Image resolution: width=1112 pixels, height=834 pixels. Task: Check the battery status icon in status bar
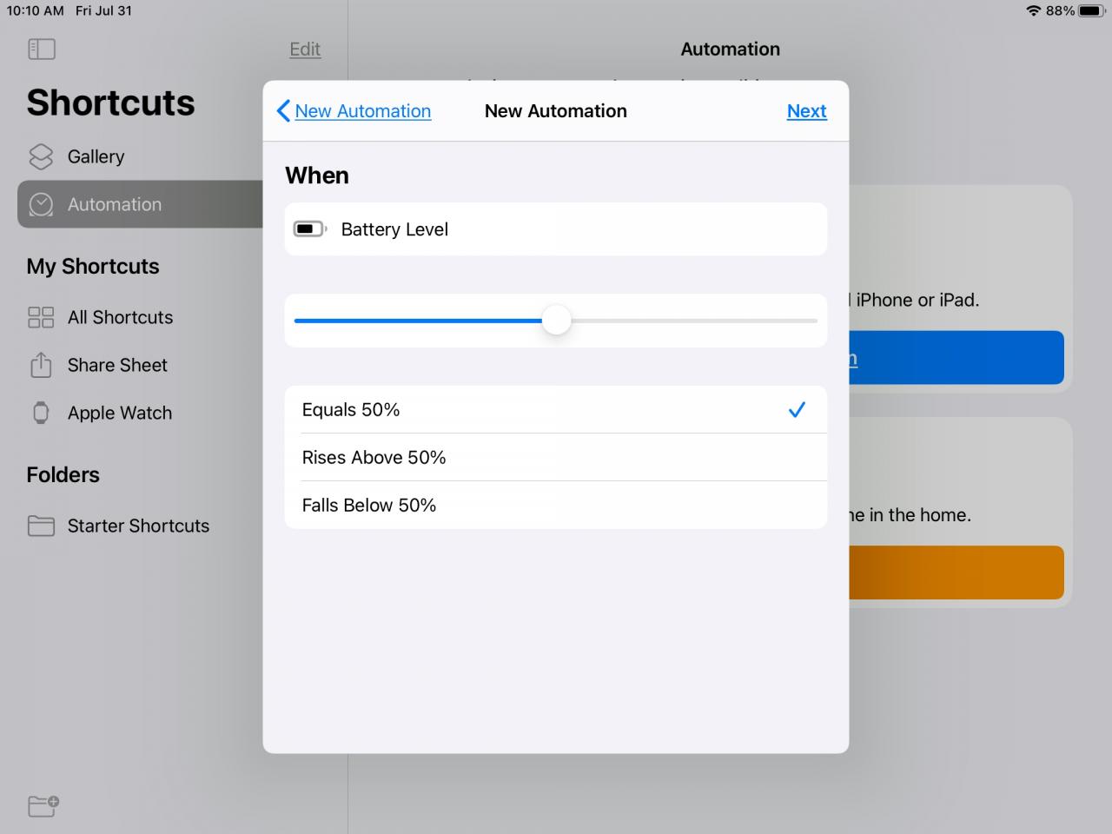1092,10
